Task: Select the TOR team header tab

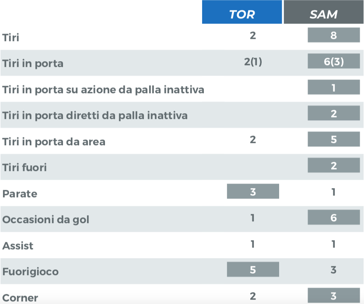Action: tap(242, 14)
